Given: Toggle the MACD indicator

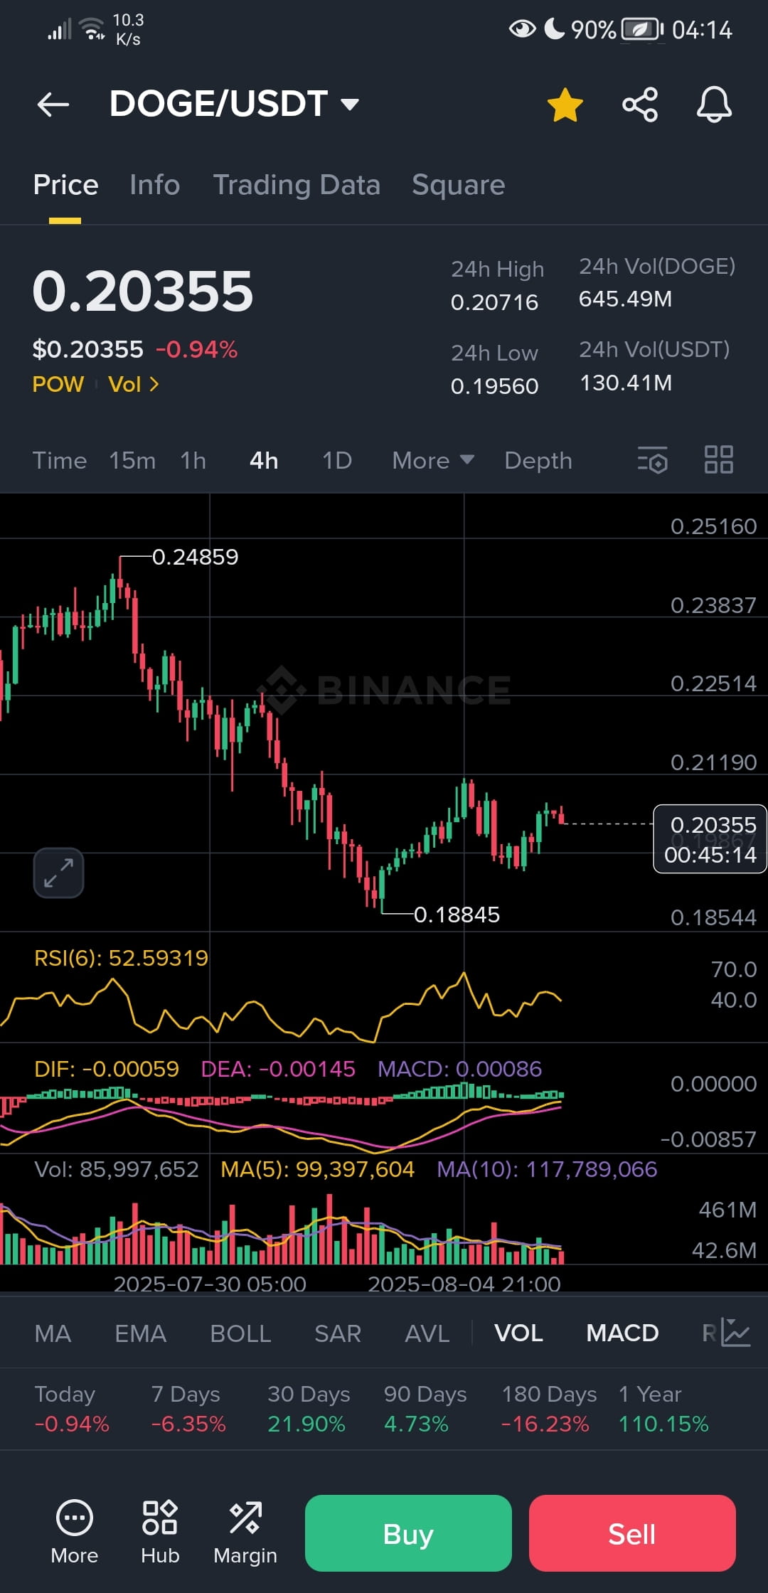Looking at the screenshot, I should click(x=622, y=1333).
